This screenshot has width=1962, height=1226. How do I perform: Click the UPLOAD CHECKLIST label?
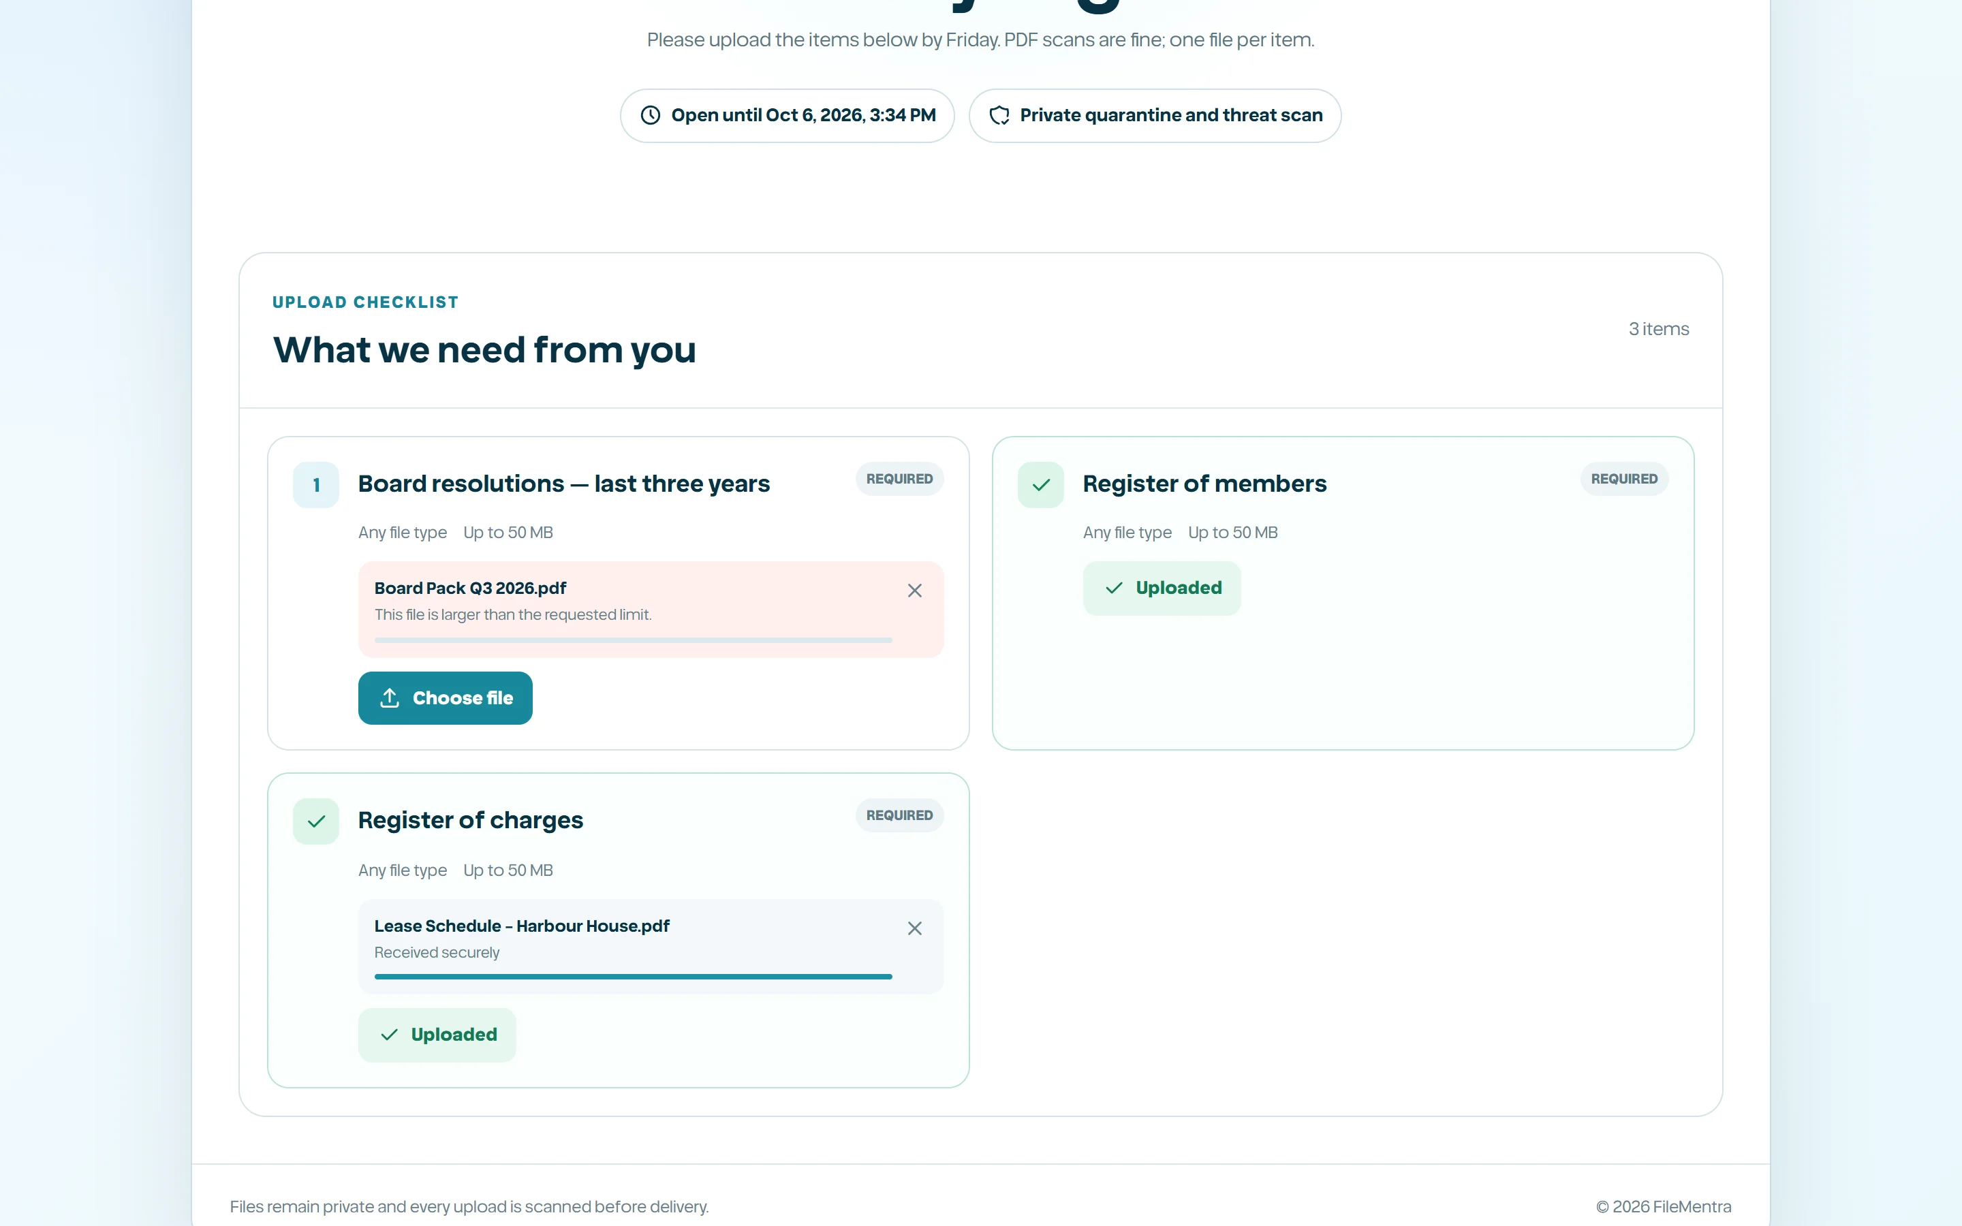[x=366, y=302]
